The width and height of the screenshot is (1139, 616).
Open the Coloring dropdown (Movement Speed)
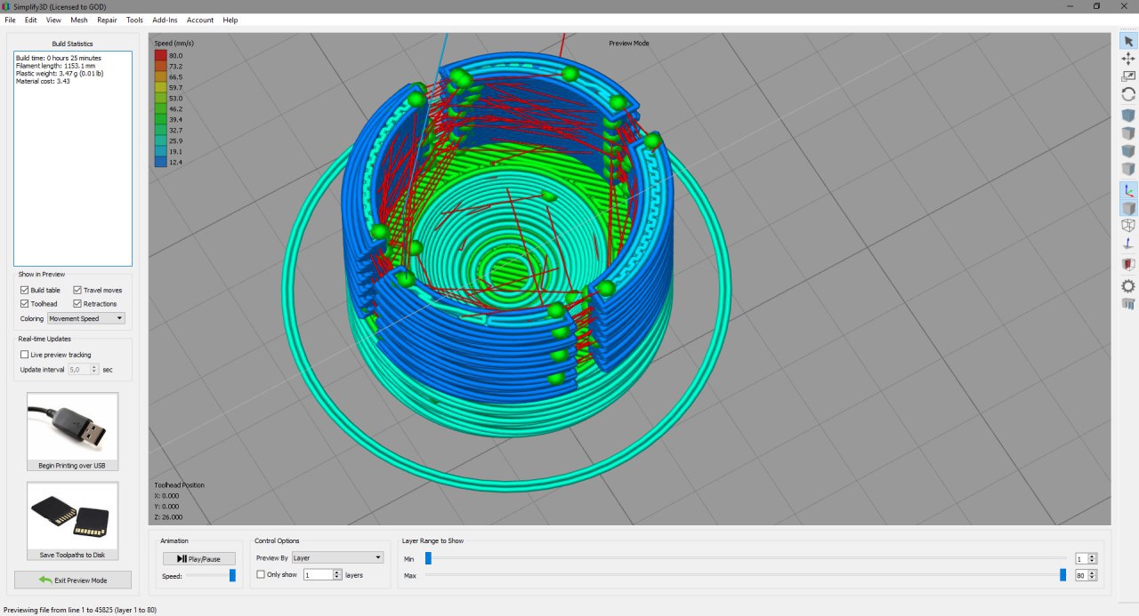pos(85,318)
